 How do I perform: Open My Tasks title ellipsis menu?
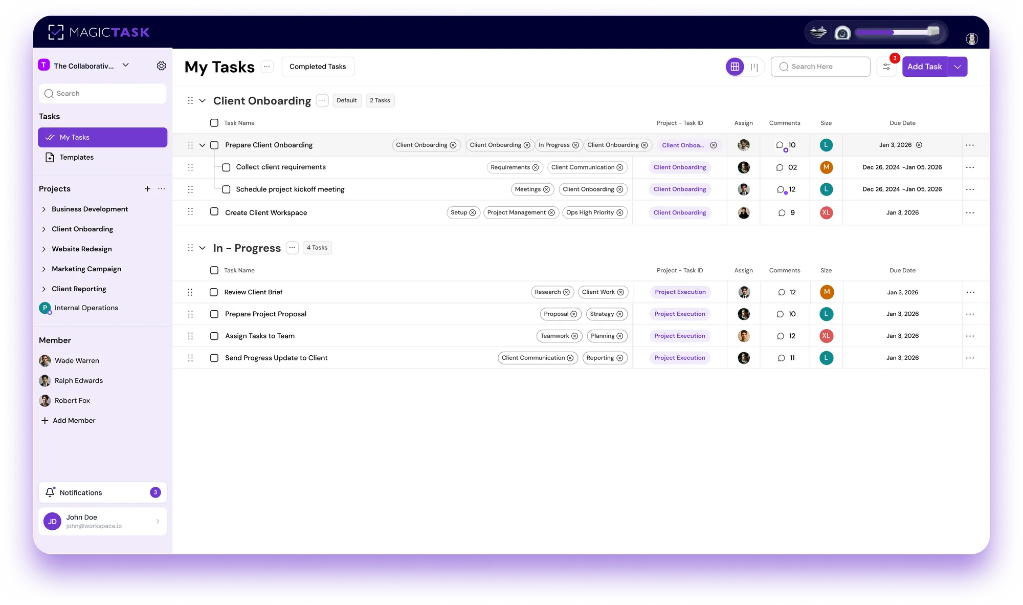pyautogui.click(x=267, y=67)
